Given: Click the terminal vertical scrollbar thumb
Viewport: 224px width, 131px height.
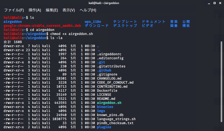Looking at the screenshot, I should tap(221, 81).
